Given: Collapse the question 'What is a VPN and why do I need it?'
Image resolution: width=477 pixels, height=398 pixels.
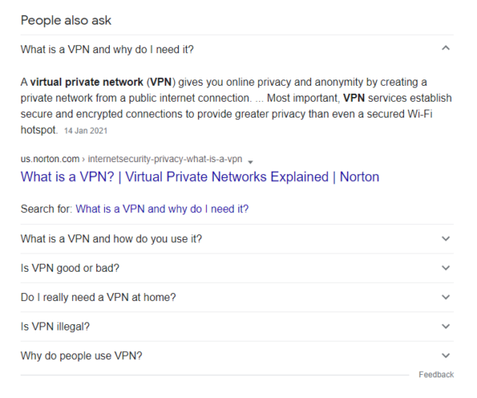Looking at the screenshot, I should [x=237, y=49].
